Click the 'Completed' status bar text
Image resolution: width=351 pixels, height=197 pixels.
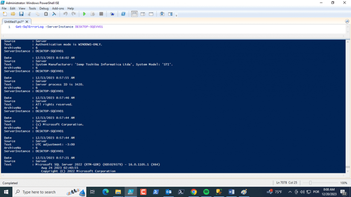(x=10, y=183)
